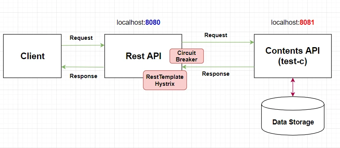
Task: Click the pink RestTemplate Hystrix box
Action: coord(165,80)
